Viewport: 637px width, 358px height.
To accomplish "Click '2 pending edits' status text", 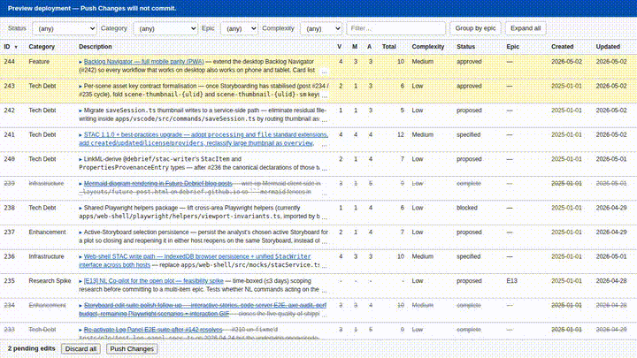I will coord(32,348).
